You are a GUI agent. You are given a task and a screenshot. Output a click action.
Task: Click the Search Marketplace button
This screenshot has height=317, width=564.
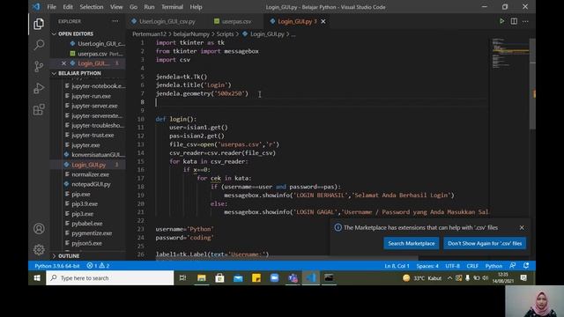[x=412, y=243]
